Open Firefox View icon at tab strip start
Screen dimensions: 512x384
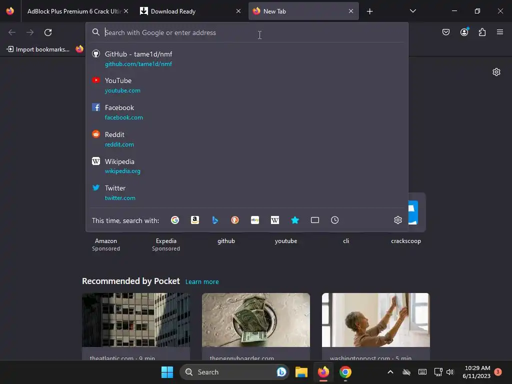10,11
